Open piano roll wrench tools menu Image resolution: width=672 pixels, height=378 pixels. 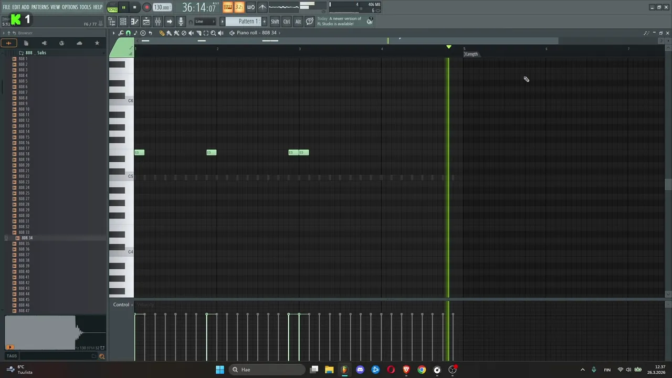(x=121, y=33)
